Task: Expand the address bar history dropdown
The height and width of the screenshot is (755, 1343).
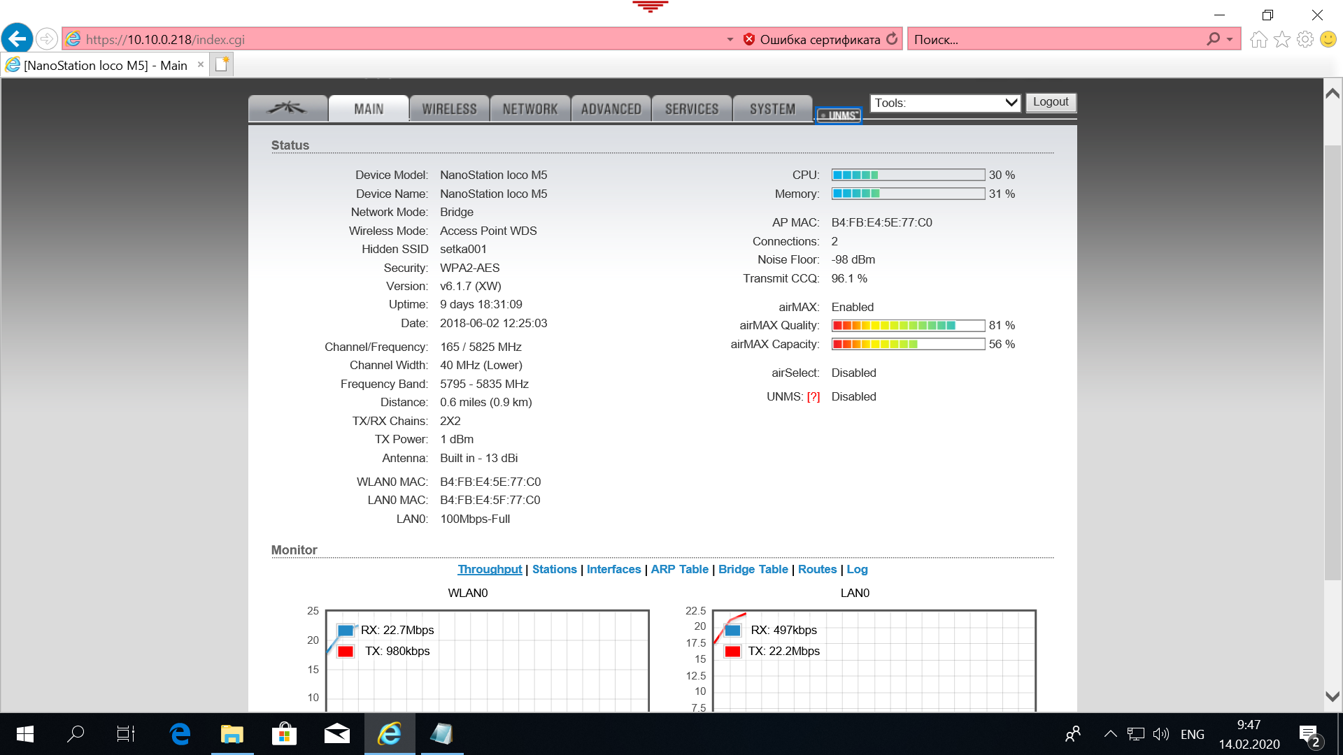Action: [730, 39]
